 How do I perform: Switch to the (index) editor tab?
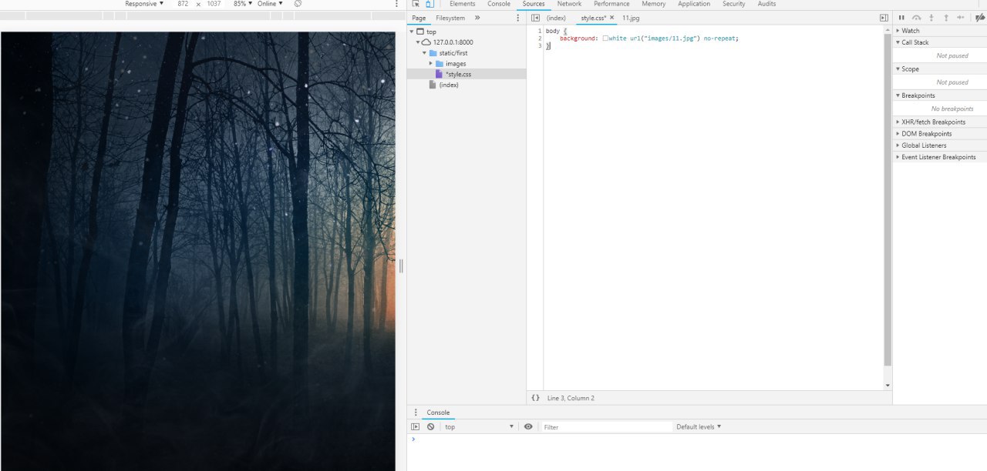pyautogui.click(x=556, y=18)
